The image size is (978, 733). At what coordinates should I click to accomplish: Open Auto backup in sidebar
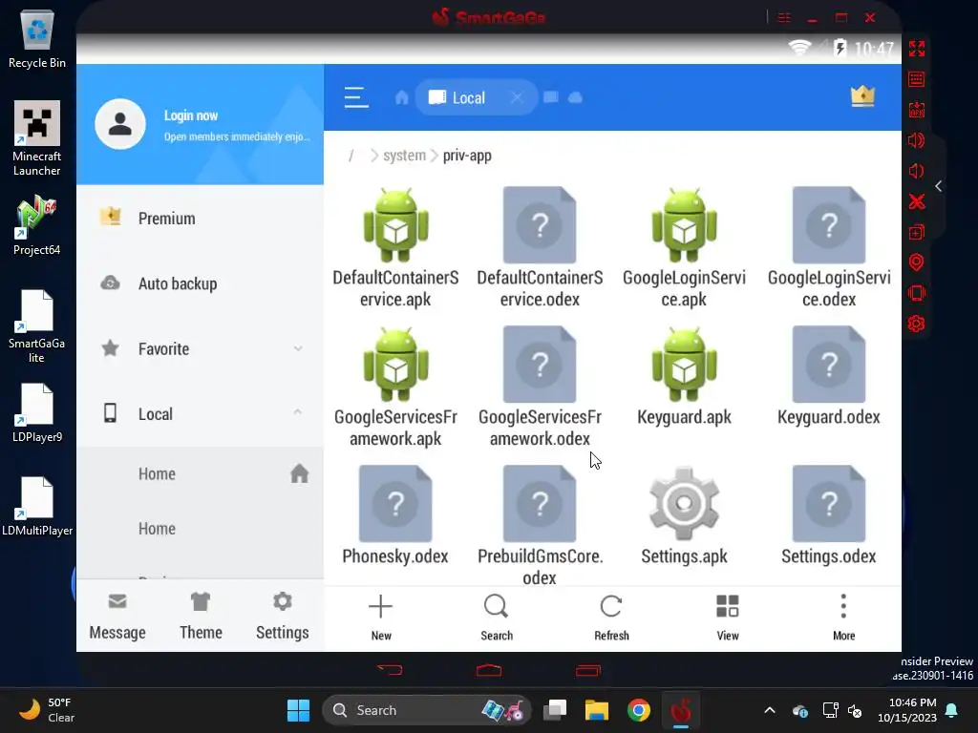pyautogui.click(x=200, y=283)
